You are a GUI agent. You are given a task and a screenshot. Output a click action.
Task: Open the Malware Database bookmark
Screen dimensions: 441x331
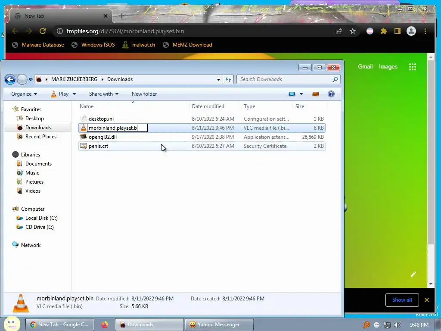point(38,45)
